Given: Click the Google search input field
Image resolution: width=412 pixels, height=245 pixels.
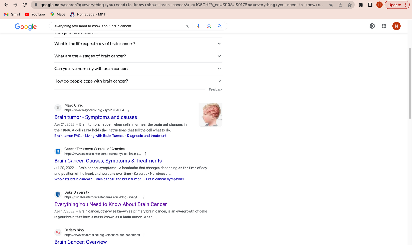Looking at the screenshot, I should (x=118, y=26).
